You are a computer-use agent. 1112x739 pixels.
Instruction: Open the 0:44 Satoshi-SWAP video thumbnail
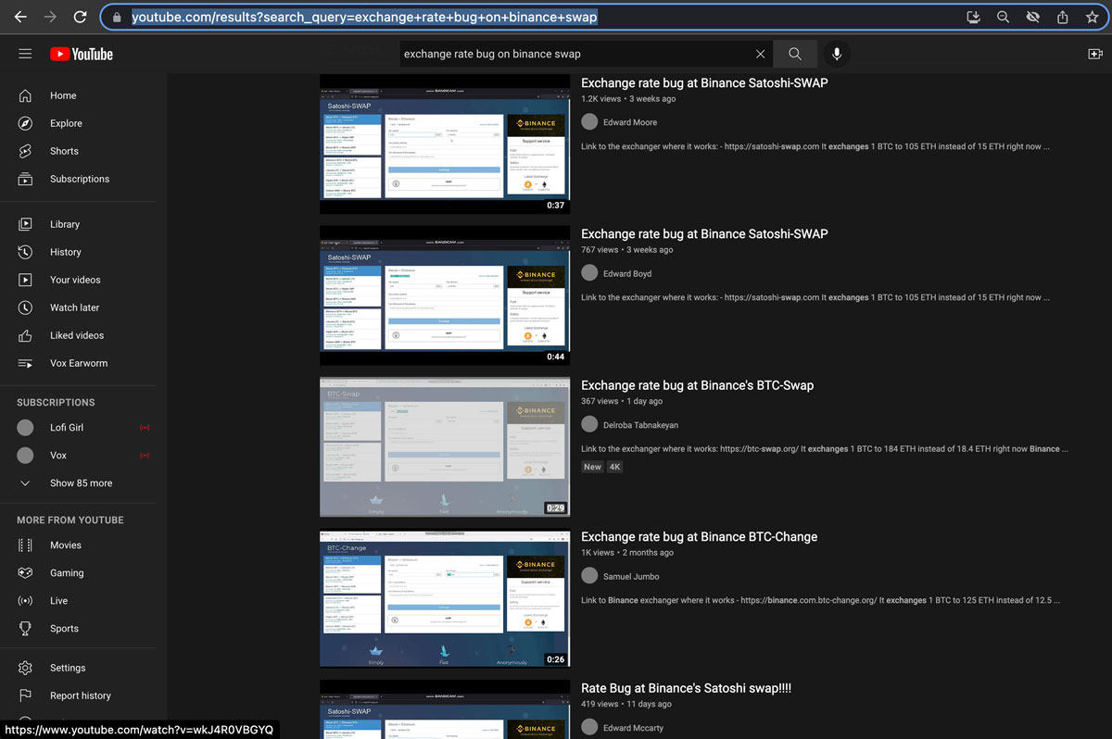point(445,295)
